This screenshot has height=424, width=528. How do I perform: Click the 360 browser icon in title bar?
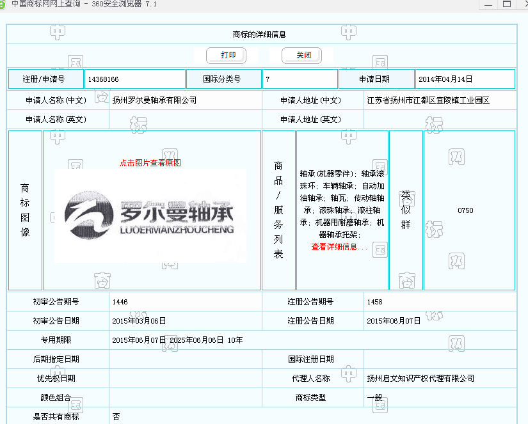point(4,4)
